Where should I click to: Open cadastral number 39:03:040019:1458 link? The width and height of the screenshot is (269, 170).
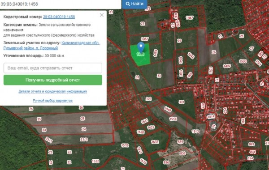pyautogui.click(x=59, y=17)
